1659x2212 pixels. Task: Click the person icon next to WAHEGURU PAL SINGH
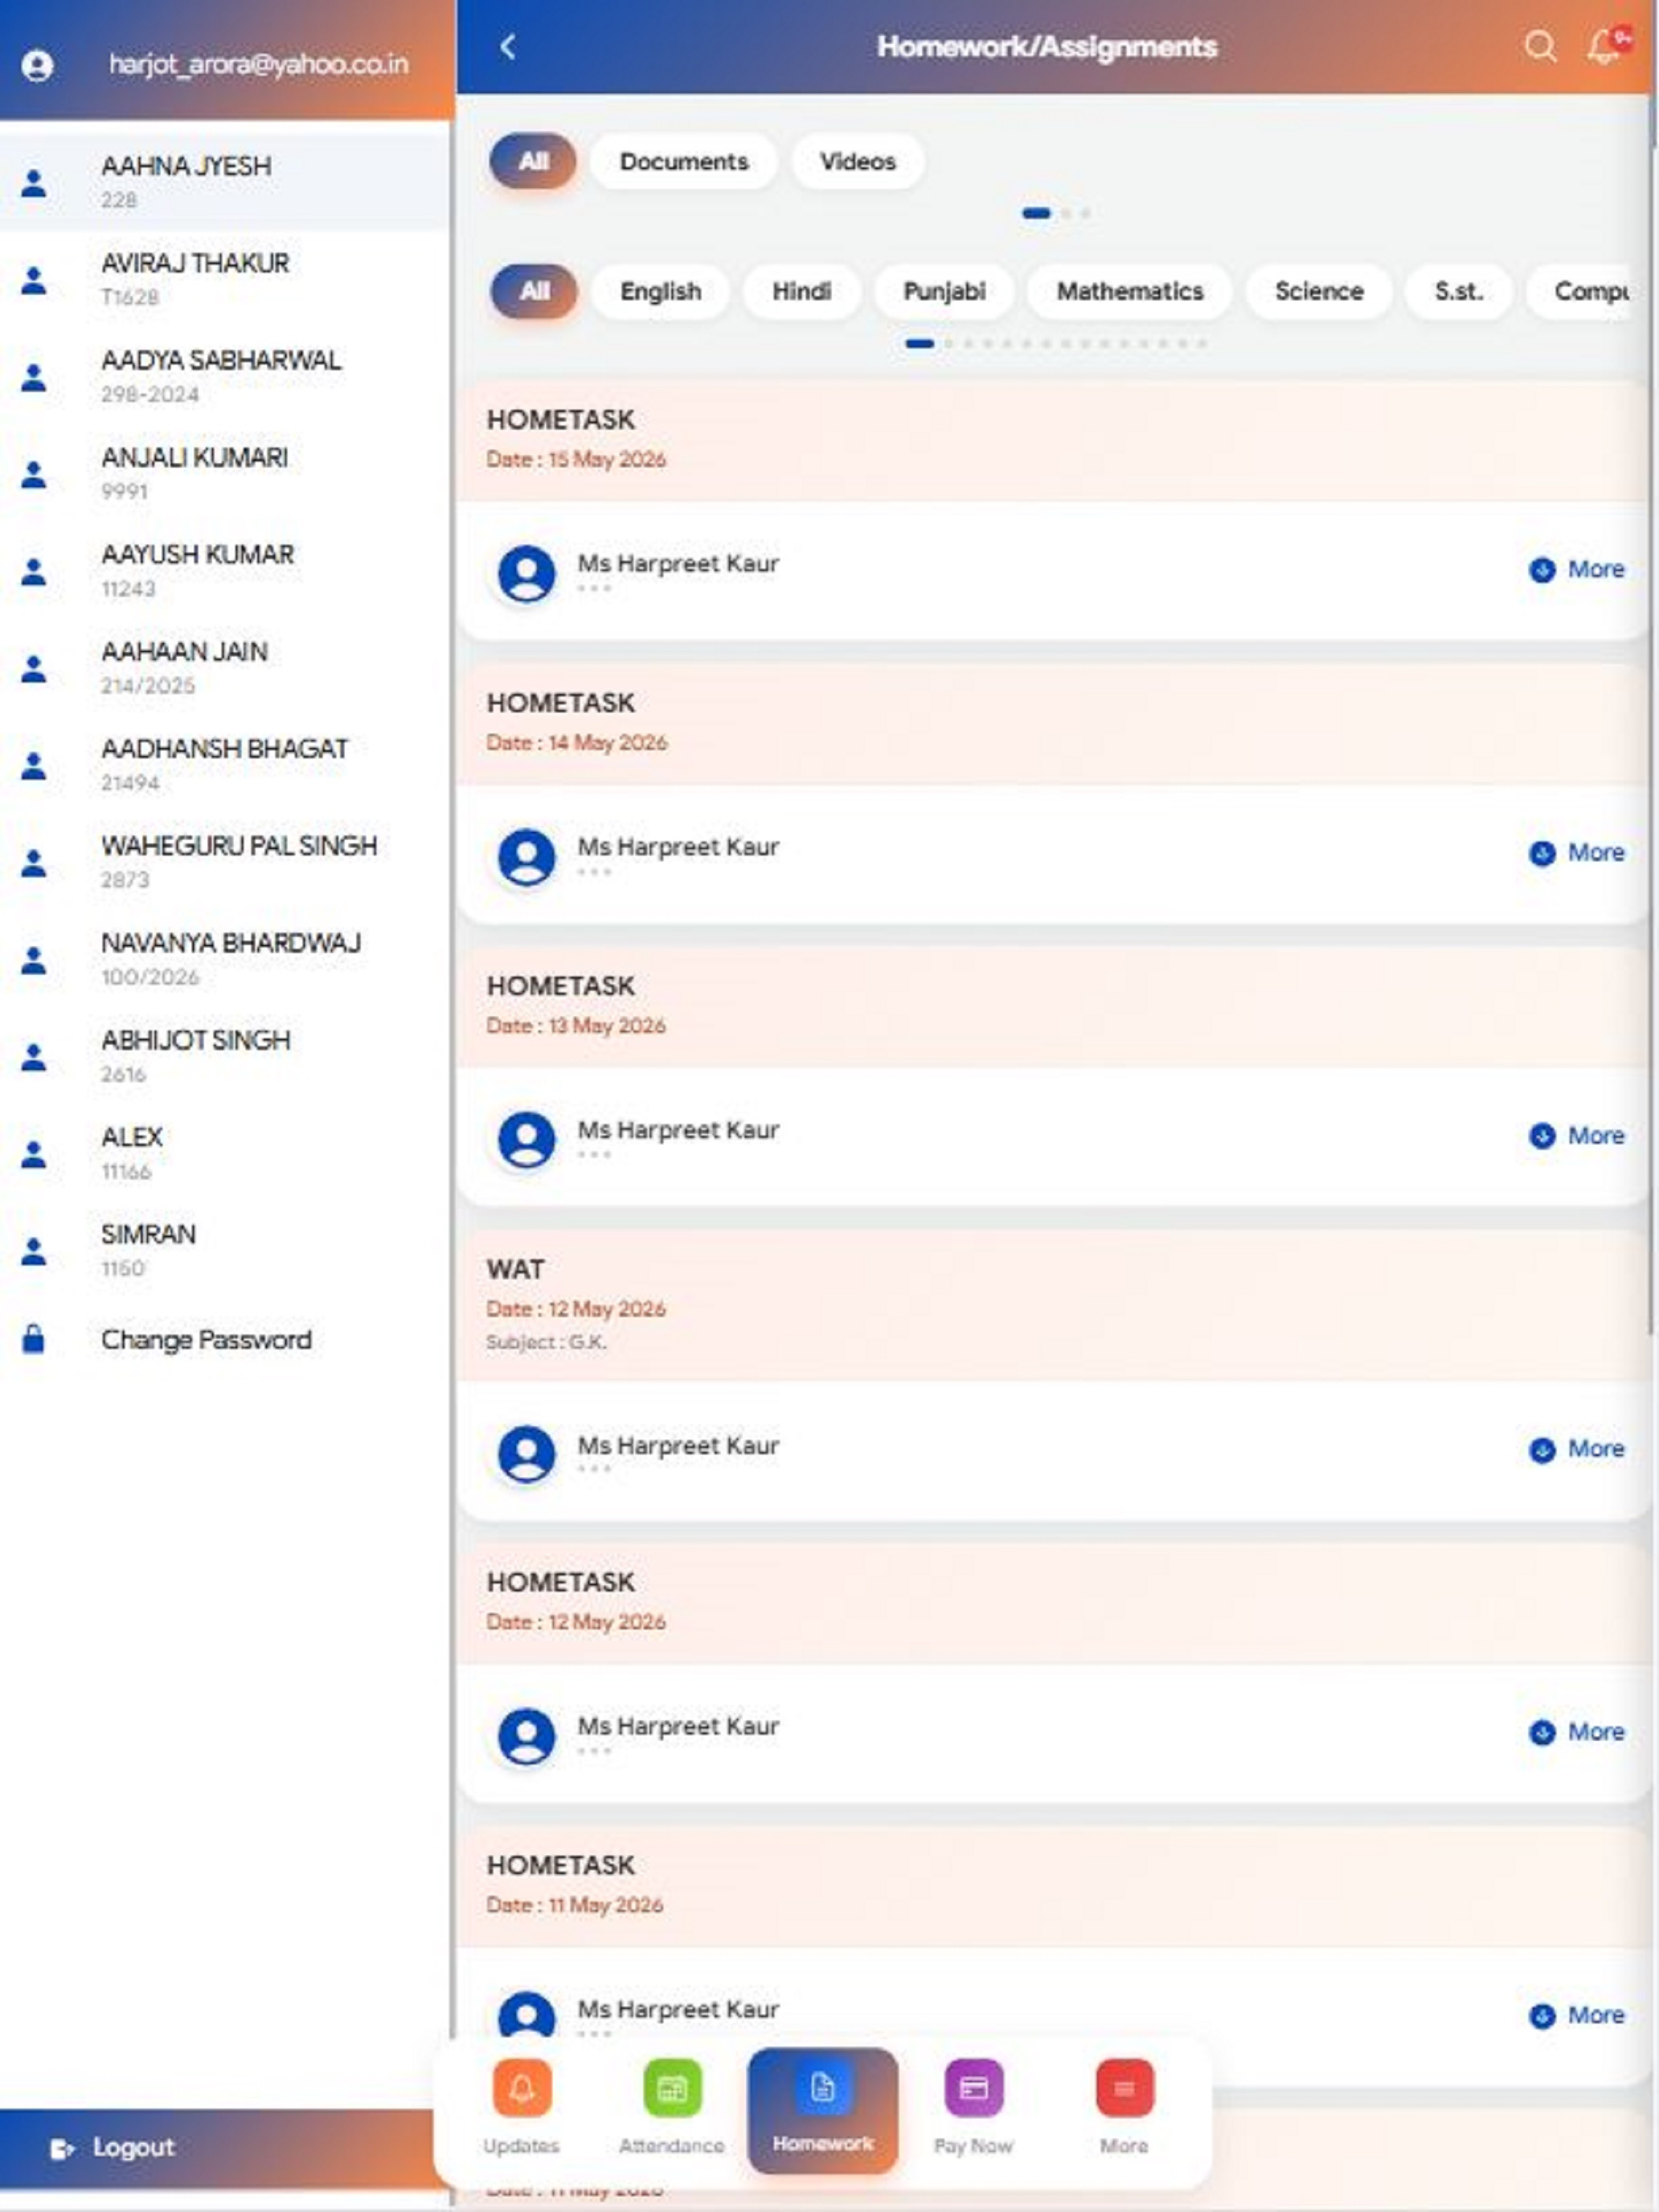coord(34,862)
